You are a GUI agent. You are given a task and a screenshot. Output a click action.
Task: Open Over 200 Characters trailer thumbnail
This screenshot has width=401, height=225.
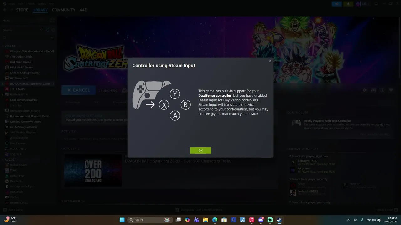point(93,170)
